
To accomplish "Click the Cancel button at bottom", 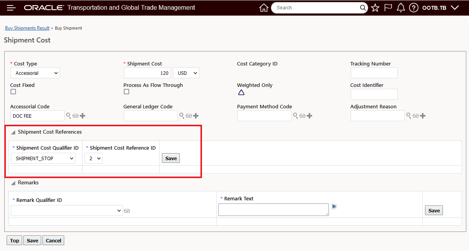I will 53,240.
